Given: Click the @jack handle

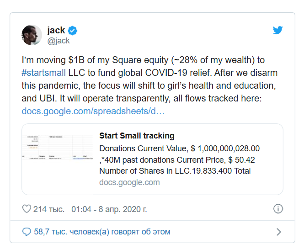Looking at the screenshot, I should [x=59, y=41].
